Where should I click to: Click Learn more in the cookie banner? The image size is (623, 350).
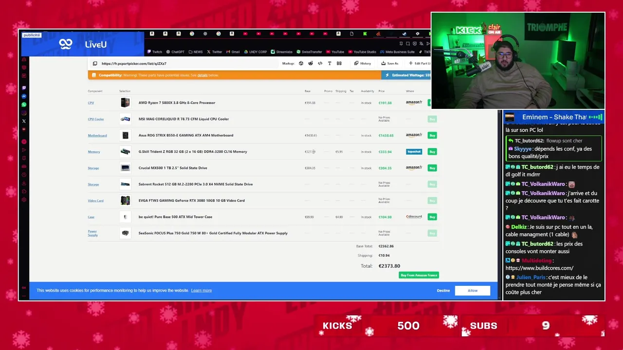202,290
